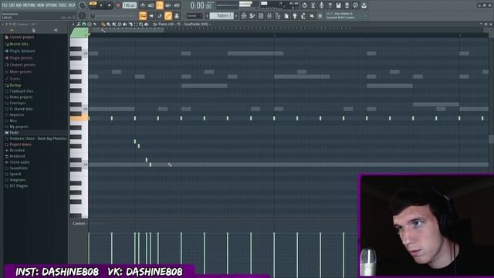Screen dimensions: 494x278
Task: Toggle the right-arrow auto scroll icon
Action: pyautogui.click(x=151, y=15)
